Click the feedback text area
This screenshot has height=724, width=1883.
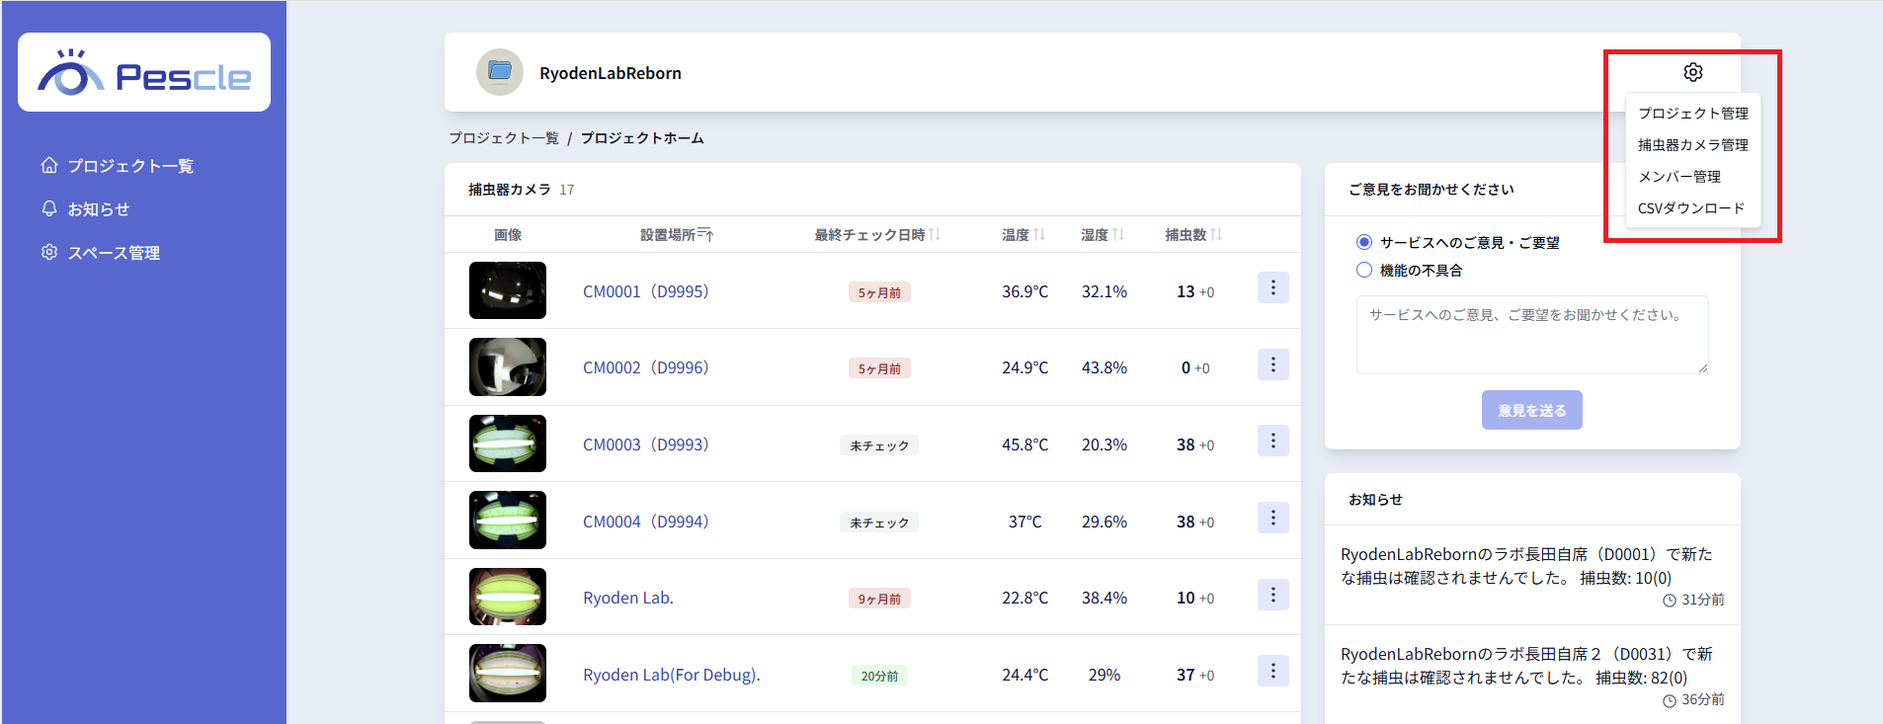[1531, 335]
